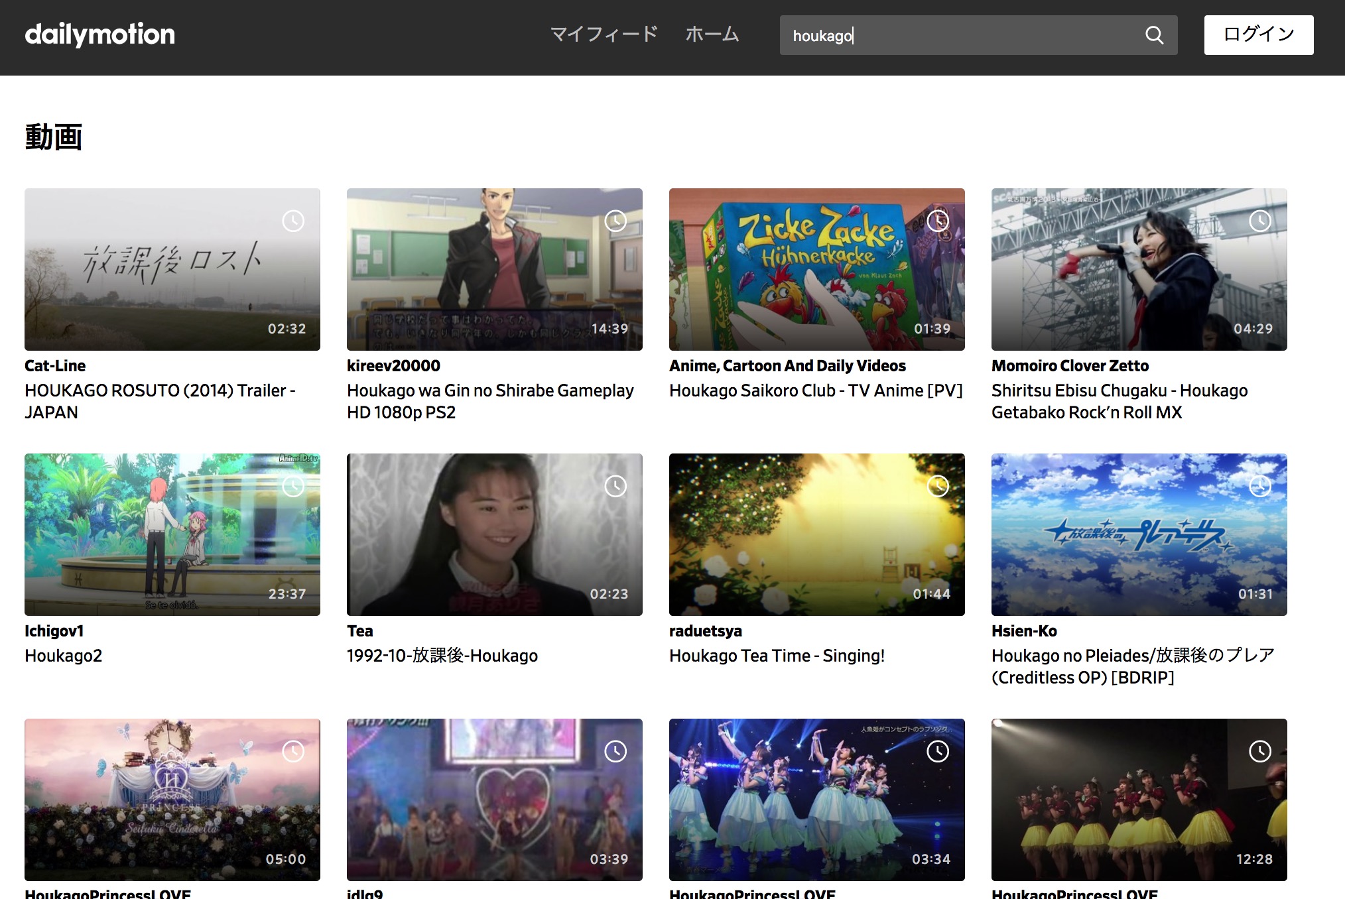Go to ホーム in the top navigation
The width and height of the screenshot is (1345, 899).
click(712, 34)
